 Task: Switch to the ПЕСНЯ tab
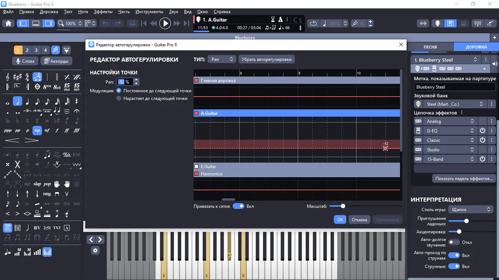pos(430,47)
